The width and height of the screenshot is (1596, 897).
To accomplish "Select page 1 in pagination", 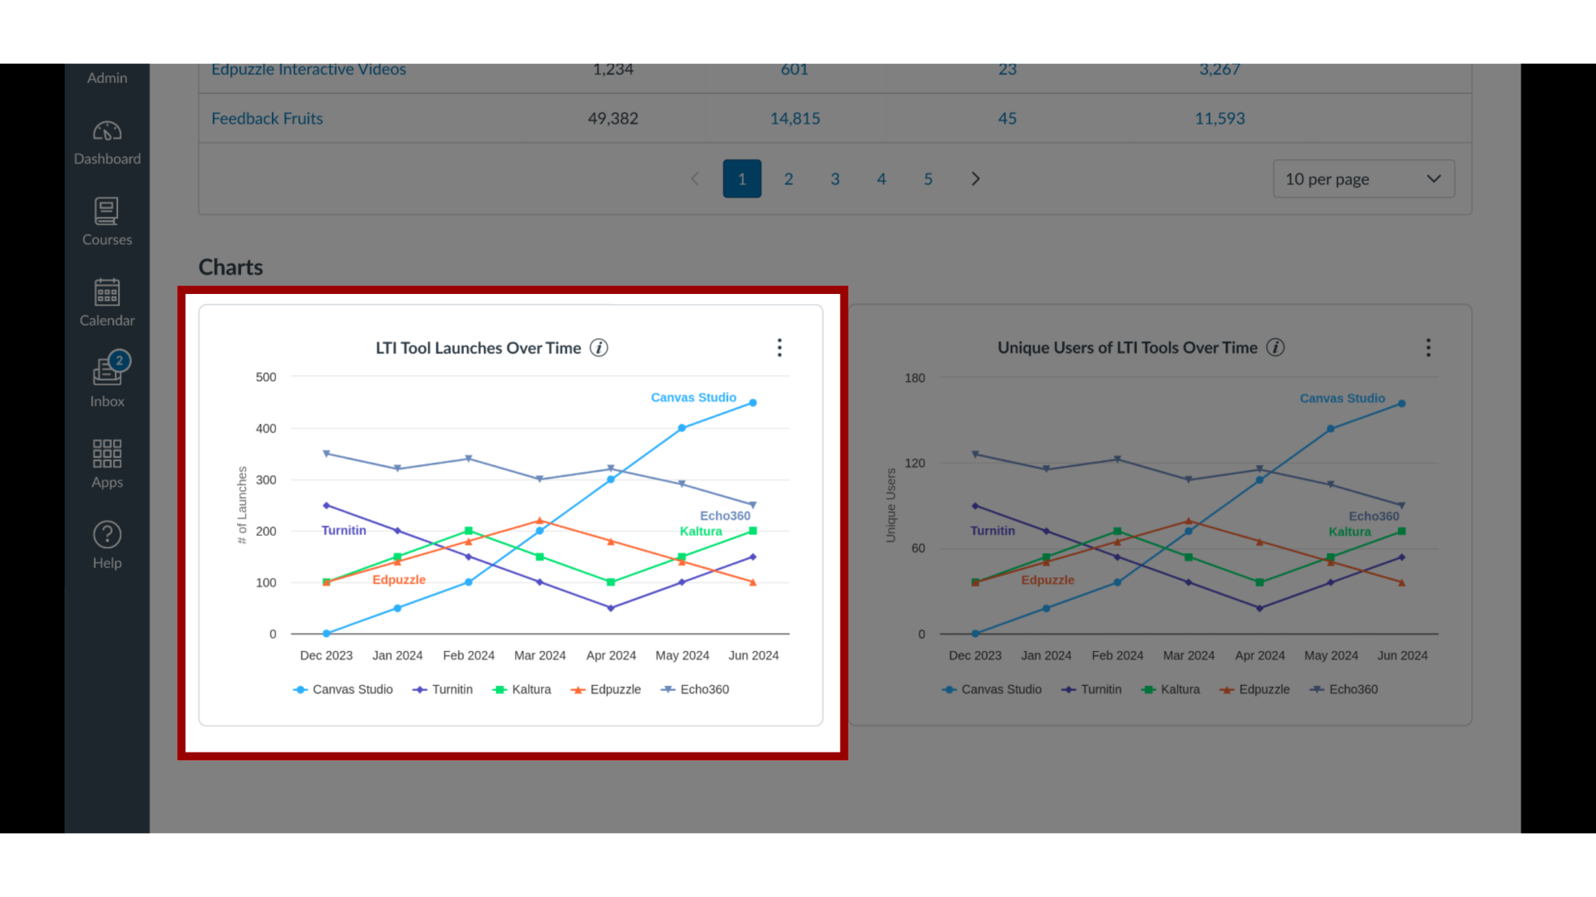I will click(x=742, y=179).
